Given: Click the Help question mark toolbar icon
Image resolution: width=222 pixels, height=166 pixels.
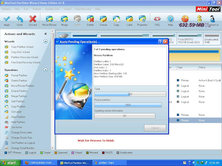Looking at the screenshot, I should click(x=170, y=19).
